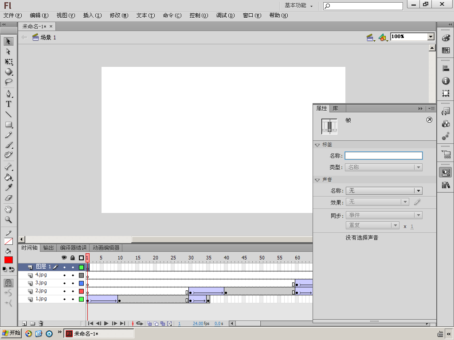Viewport: 454px width, 340px height.
Task: Click the play button in timeline
Action: coord(106,324)
